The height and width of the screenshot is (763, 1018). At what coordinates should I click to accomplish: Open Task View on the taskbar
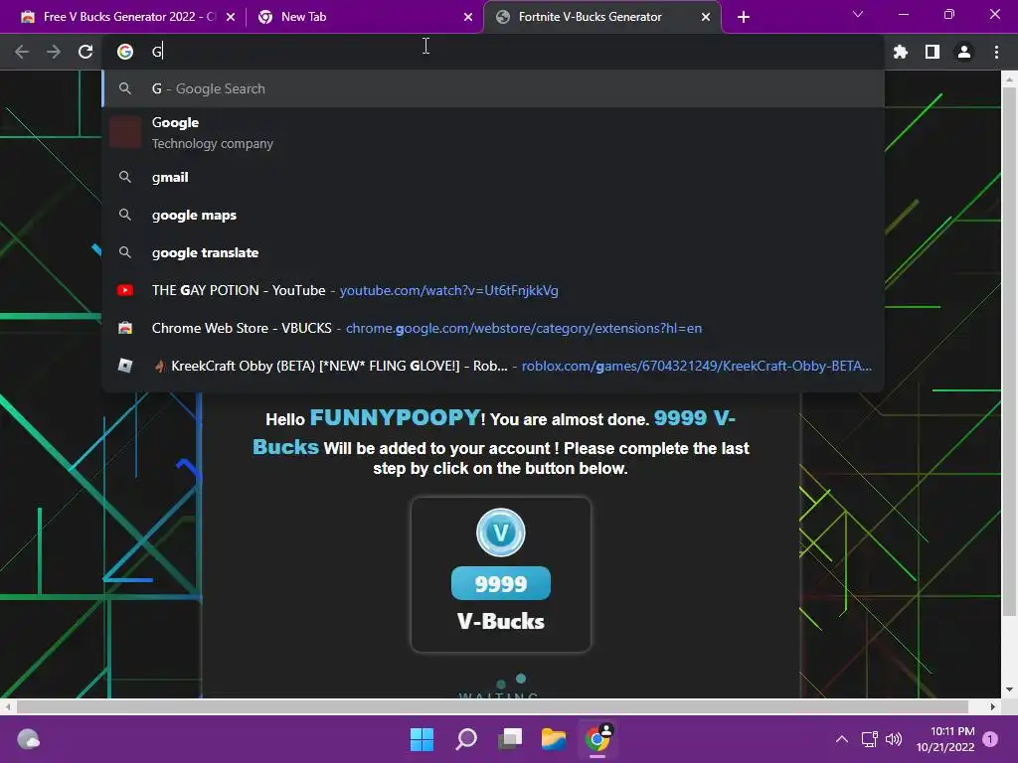(510, 739)
